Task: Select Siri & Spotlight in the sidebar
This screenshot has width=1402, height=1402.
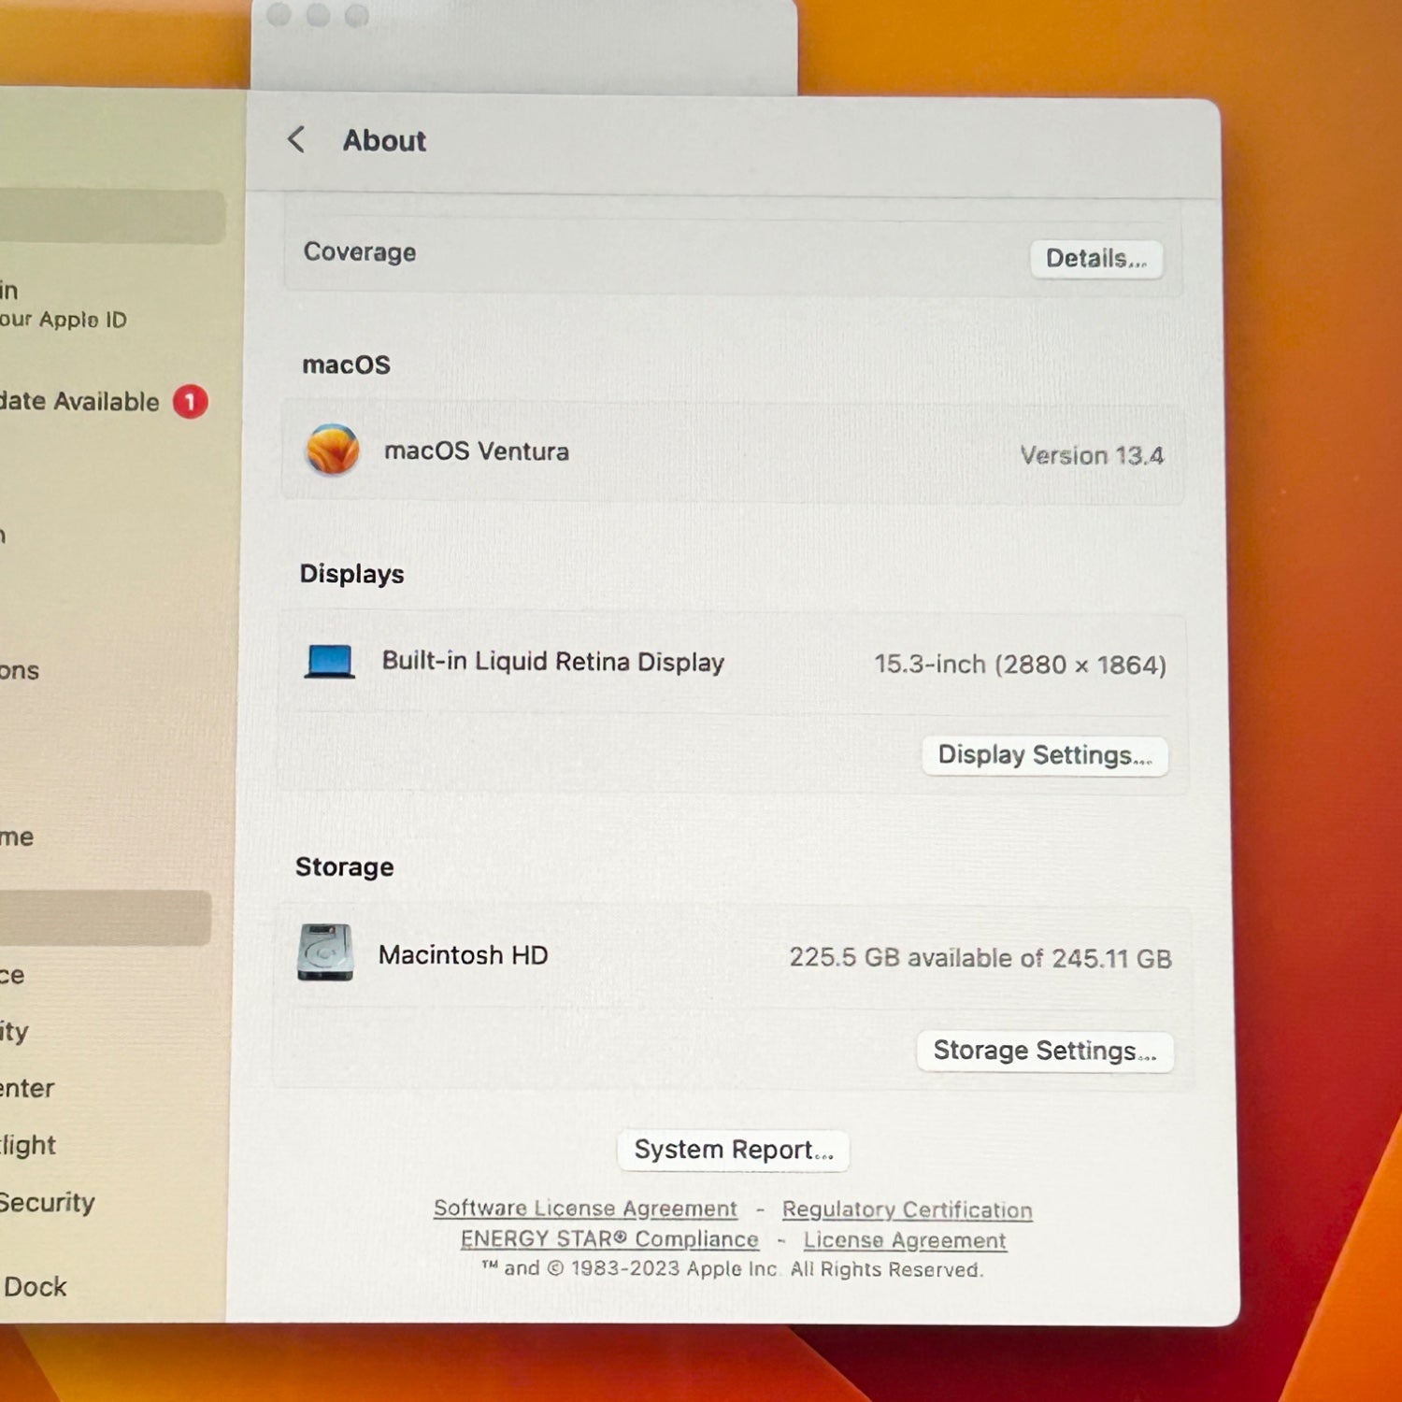Action: (x=28, y=1145)
